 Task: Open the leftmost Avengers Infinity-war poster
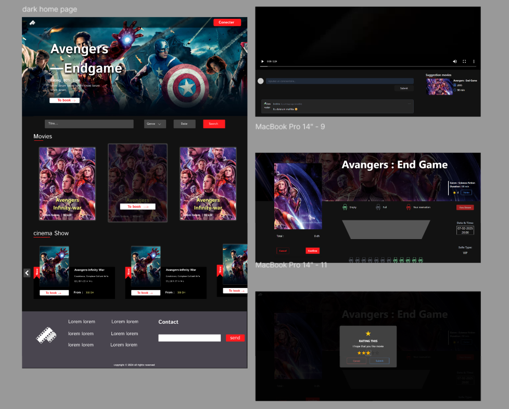click(x=67, y=184)
